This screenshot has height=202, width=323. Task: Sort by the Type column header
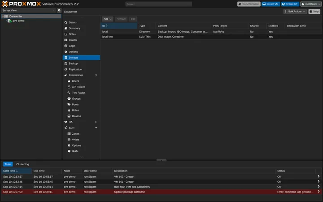pos(146,26)
